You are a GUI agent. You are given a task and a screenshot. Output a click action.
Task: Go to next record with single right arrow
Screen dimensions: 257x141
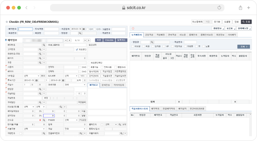(85, 40)
